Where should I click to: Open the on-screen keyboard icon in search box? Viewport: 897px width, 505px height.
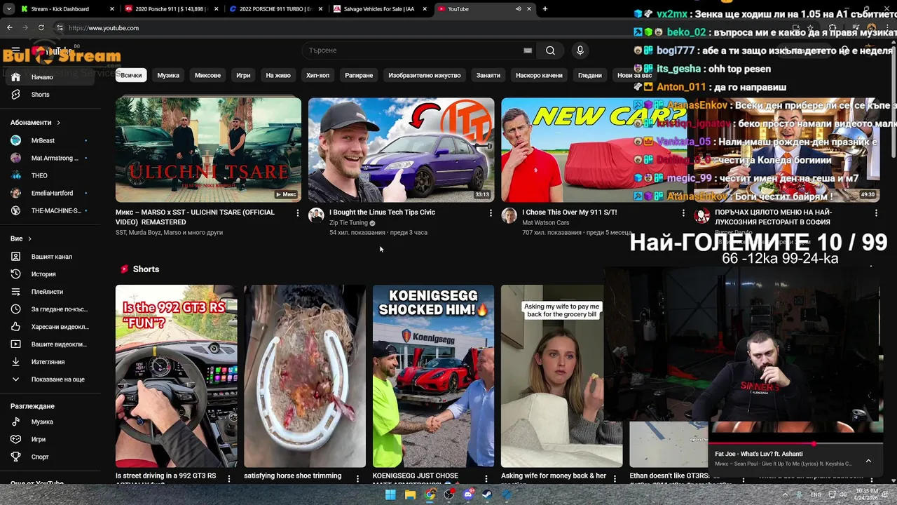pos(528,50)
